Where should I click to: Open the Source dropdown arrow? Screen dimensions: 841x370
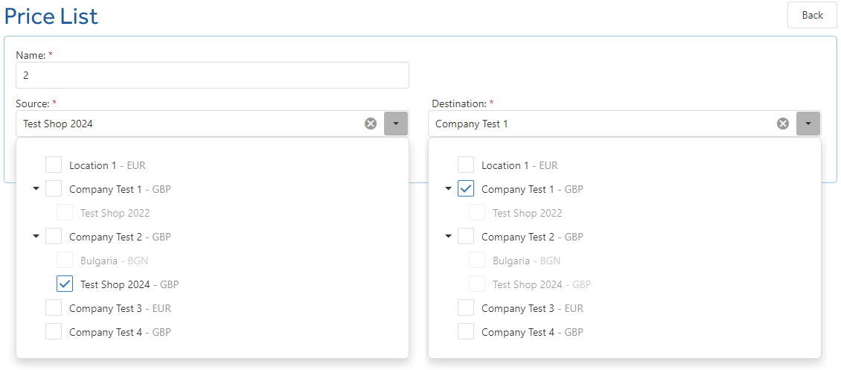(396, 124)
